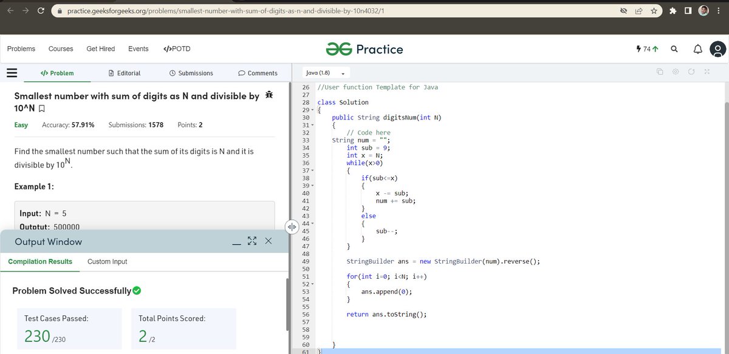Switch to the Submissions tab
Viewport: 729px width, 354px height.
coord(191,73)
